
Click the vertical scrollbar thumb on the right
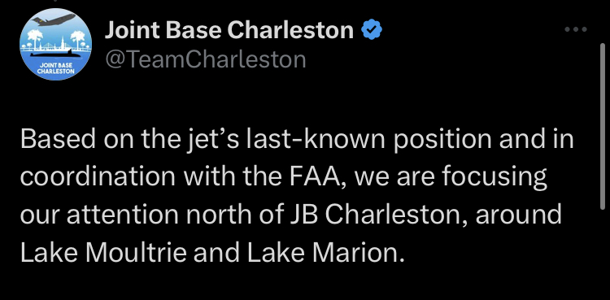(x=603, y=127)
